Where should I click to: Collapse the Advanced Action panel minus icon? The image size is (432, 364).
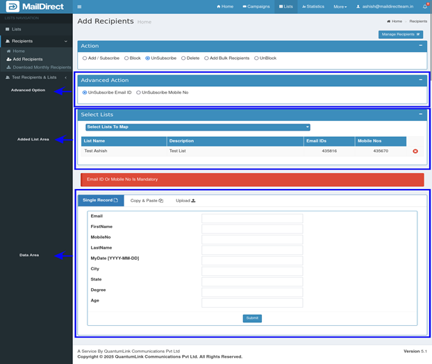[420, 81]
